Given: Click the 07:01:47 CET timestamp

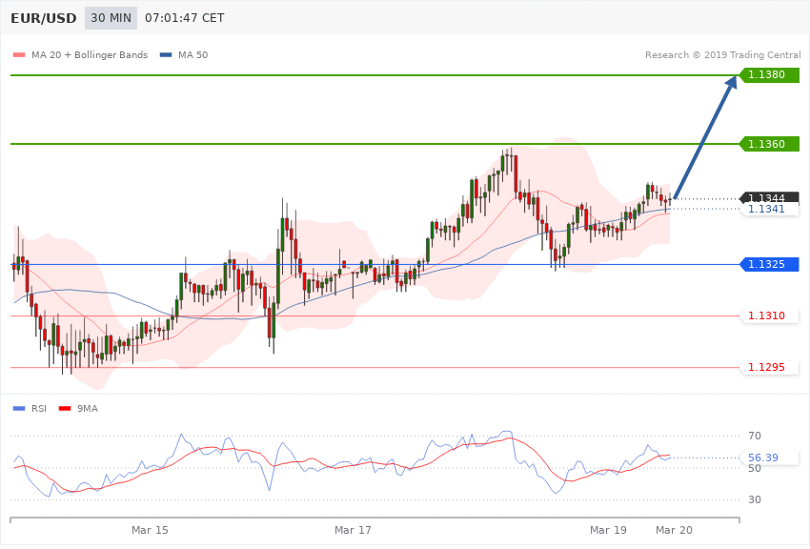Looking at the screenshot, I should tap(185, 18).
